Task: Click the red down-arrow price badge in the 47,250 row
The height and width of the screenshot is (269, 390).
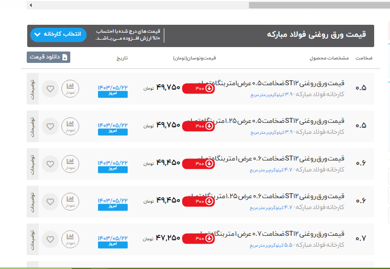Action: pos(198,239)
